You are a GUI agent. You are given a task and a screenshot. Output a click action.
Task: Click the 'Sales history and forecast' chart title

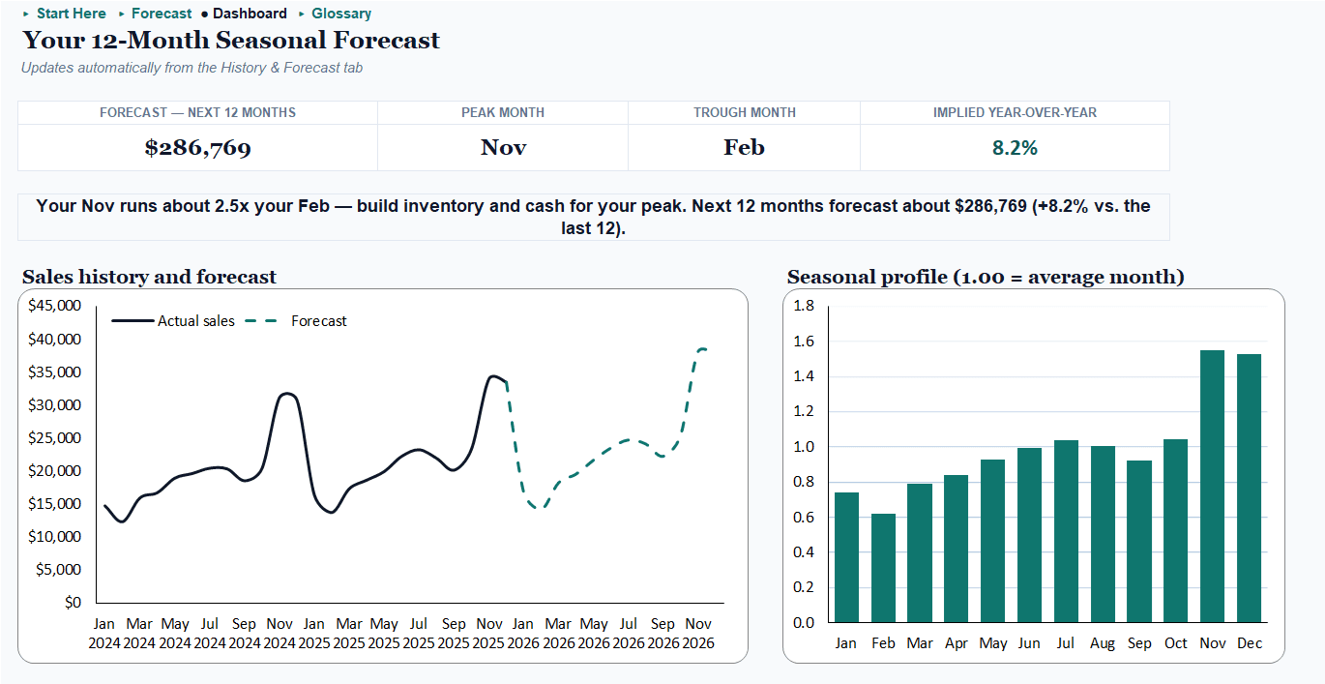pyautogui.click(x=149, y=277)
